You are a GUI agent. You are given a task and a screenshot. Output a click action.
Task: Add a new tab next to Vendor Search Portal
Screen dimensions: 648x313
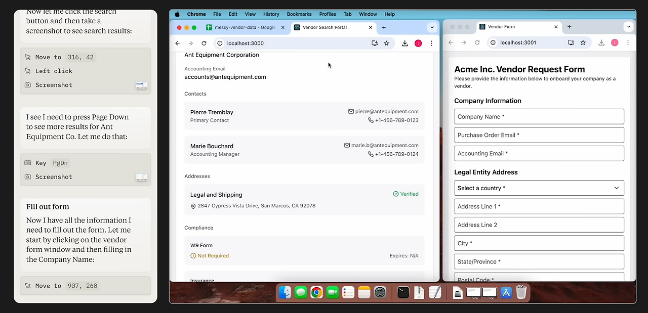point(384,27)
